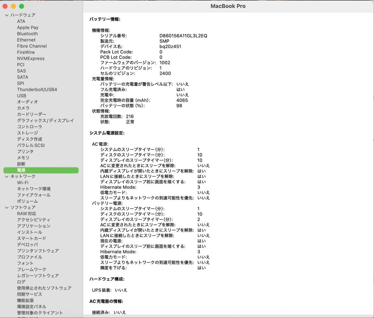Select カメラ in the sidebar
Viewport: 374px width, 318px height.
(23, 108)
